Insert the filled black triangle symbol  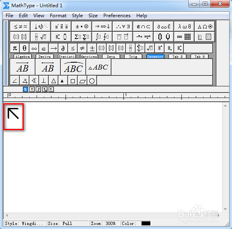pos(63,81)
